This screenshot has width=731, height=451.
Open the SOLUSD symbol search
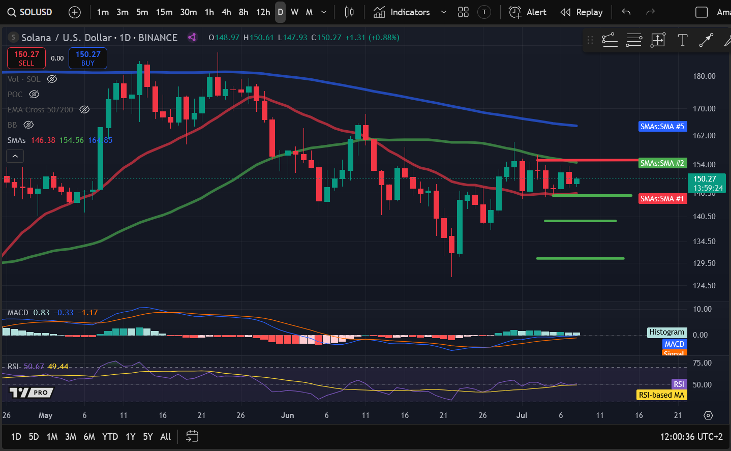(30, 12)
